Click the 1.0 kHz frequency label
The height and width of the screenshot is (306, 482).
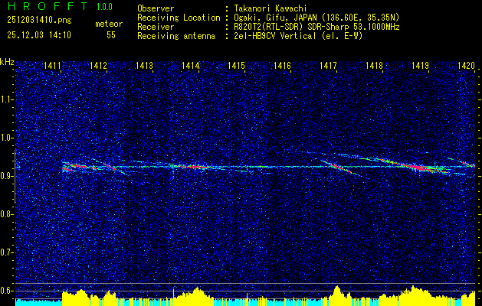click(x=6, y=138)
